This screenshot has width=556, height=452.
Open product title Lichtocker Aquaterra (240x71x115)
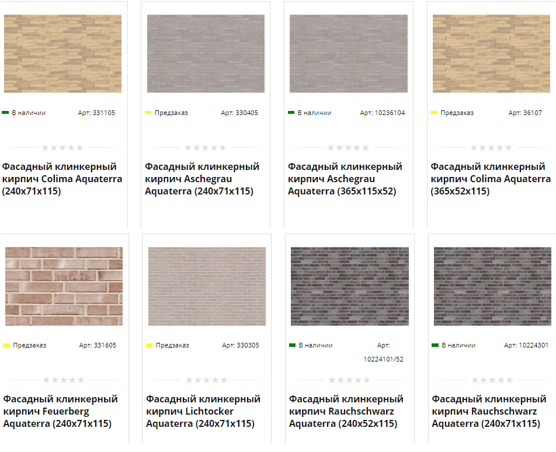[203, 412]
